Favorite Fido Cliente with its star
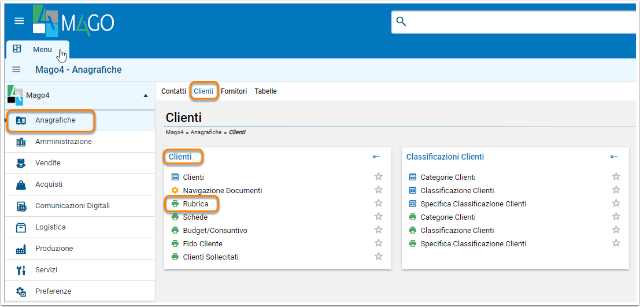The width and height of the screenshot is (640, 307). (378, 243)
